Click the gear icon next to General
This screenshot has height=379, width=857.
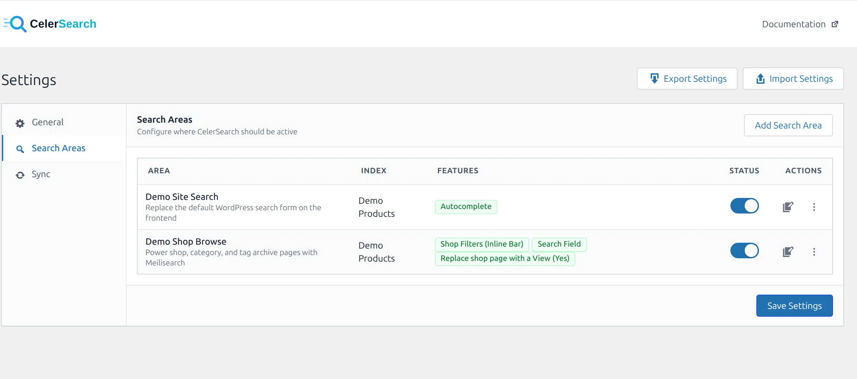click(x=20, y=123)
